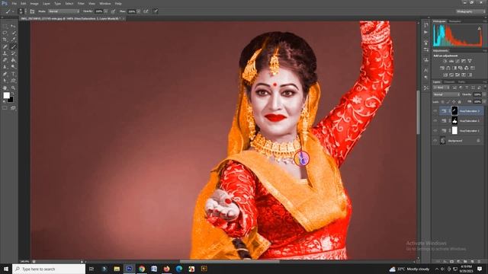Open the Filter menu
The image size is (488, 274).
81,4
